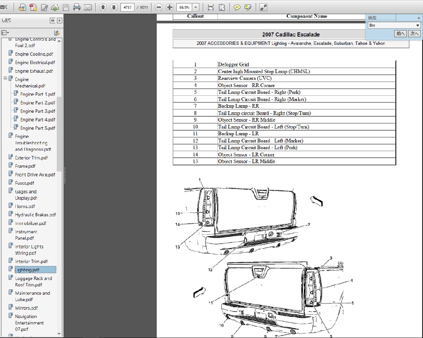Click the bookmarks panel scrollbar thumb

pos(59,134)
